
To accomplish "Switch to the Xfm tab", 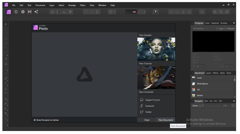I will pos(206,101).
